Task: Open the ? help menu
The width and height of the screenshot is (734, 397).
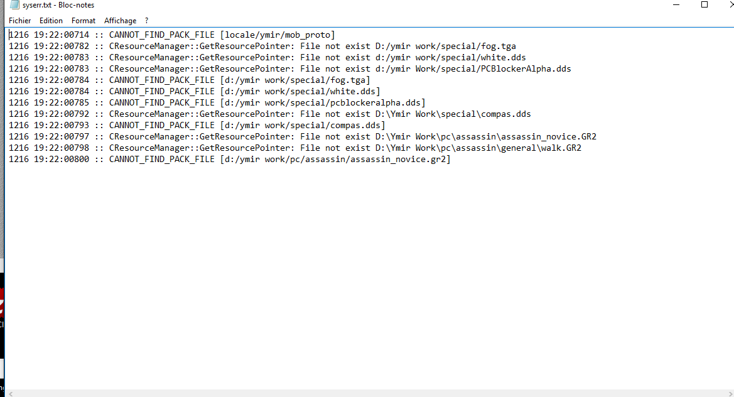Action: pyautogui.click(x=146, y=21)
